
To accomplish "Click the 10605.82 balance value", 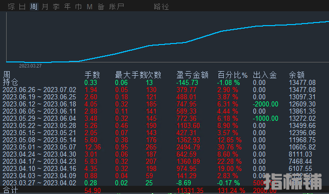I will [x=302, y=147].
